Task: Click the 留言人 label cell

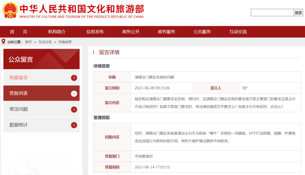Action: coord(216,88)
